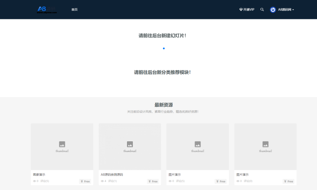Open the 画廊演示 article title
This screenshot has height=190, width=317.
pos(39,174)
